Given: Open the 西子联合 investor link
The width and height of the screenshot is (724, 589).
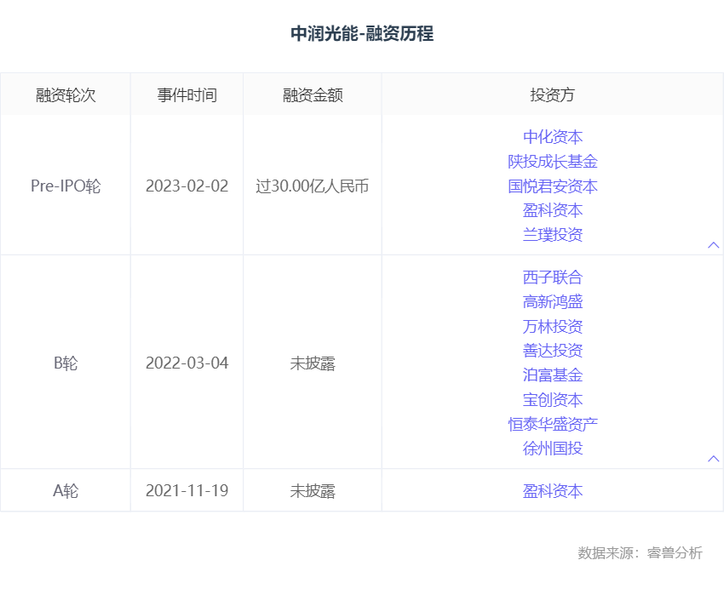Looking at the screenshot, I should [x=553, y=277].
